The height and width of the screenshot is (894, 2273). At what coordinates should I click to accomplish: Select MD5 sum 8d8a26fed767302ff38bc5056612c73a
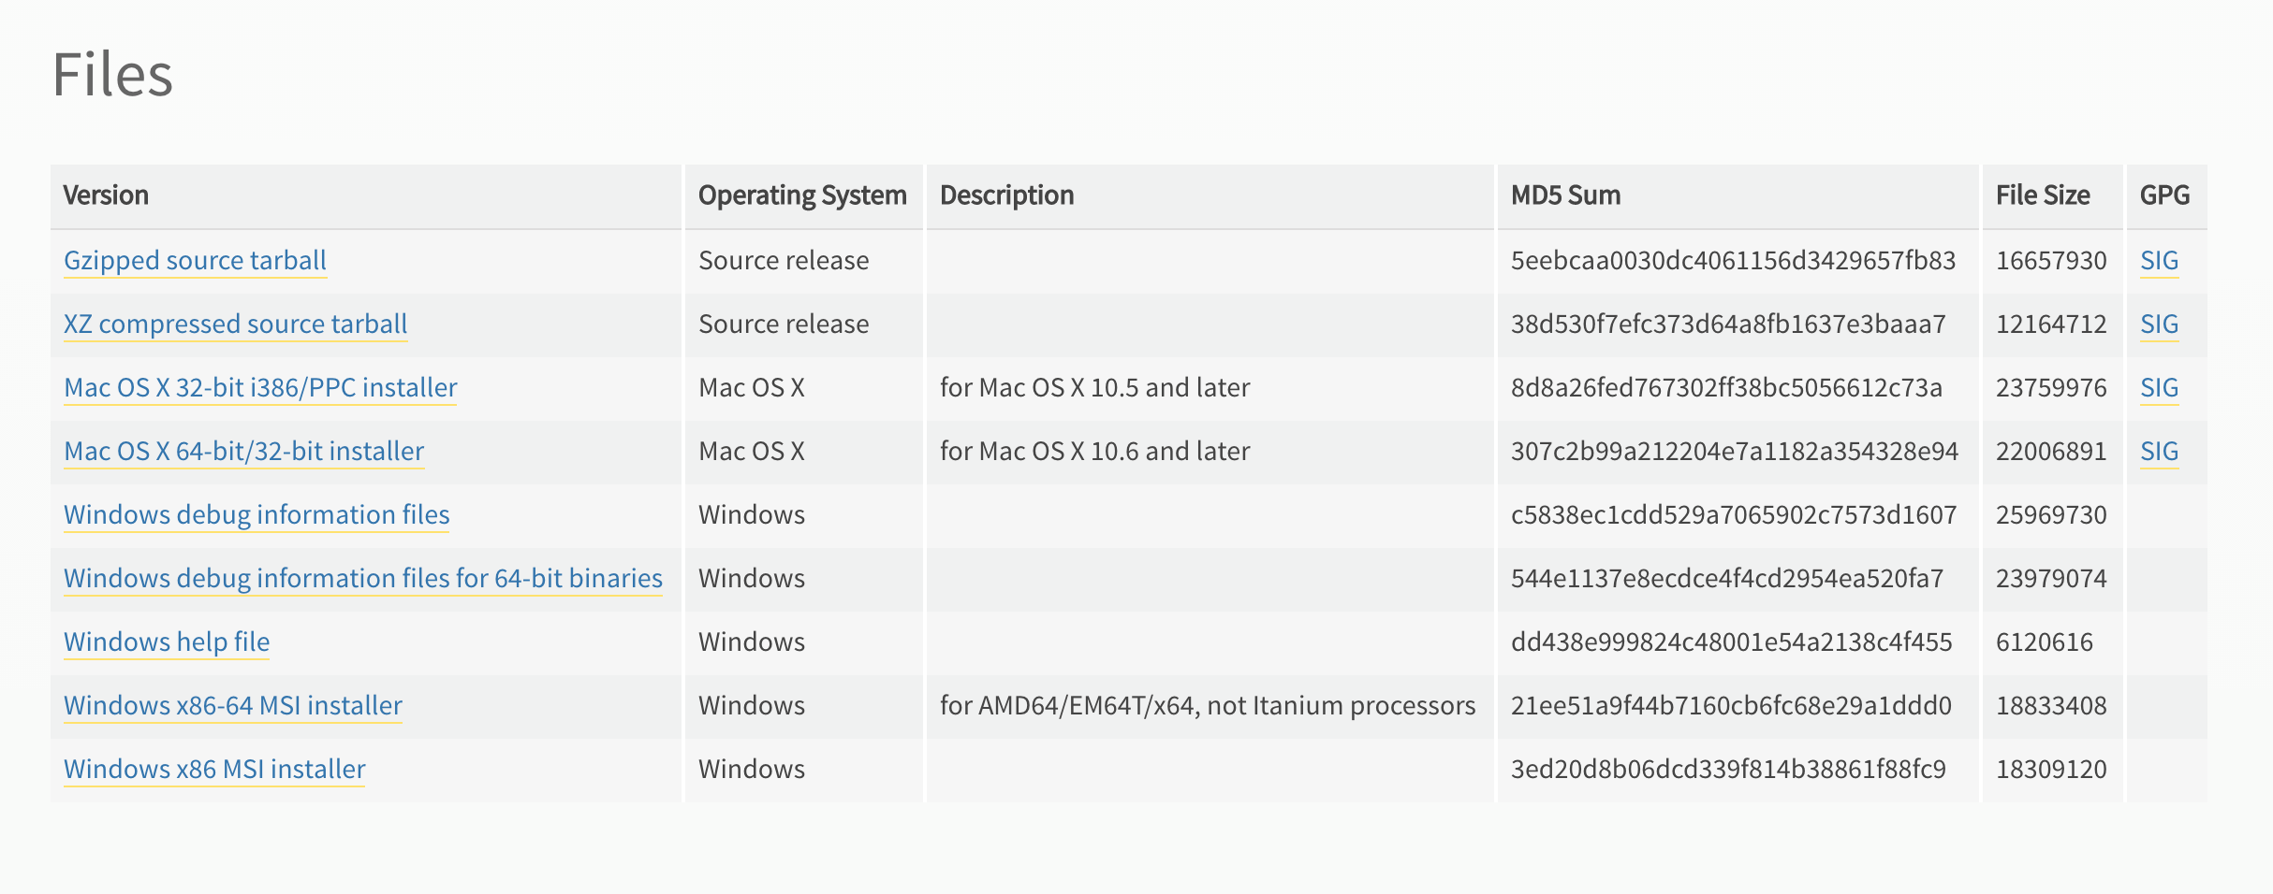[x=1726, y=387]
